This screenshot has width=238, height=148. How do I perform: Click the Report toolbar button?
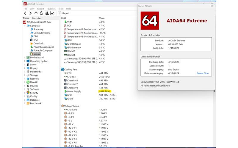[64, 13]
